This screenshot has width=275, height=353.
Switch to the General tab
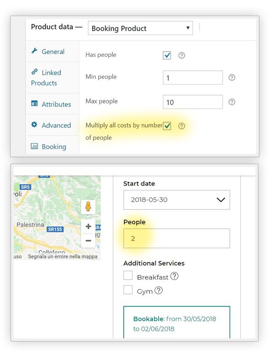pyautogui.click(x=52, y=51)
